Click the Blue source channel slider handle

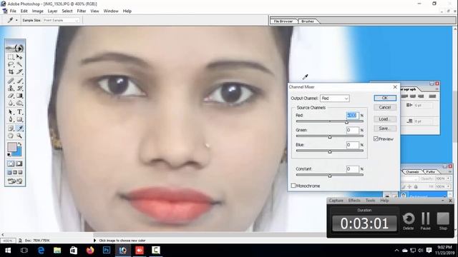pos(330,151)
